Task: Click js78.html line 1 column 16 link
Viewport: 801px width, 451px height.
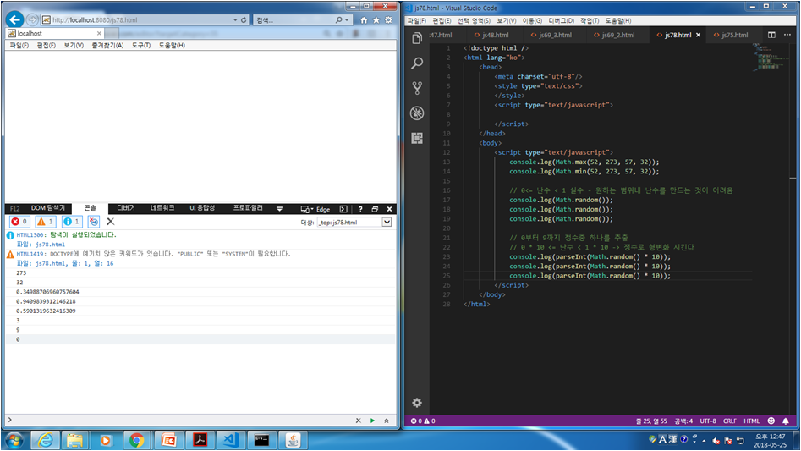Action: (x=74, y=263)
